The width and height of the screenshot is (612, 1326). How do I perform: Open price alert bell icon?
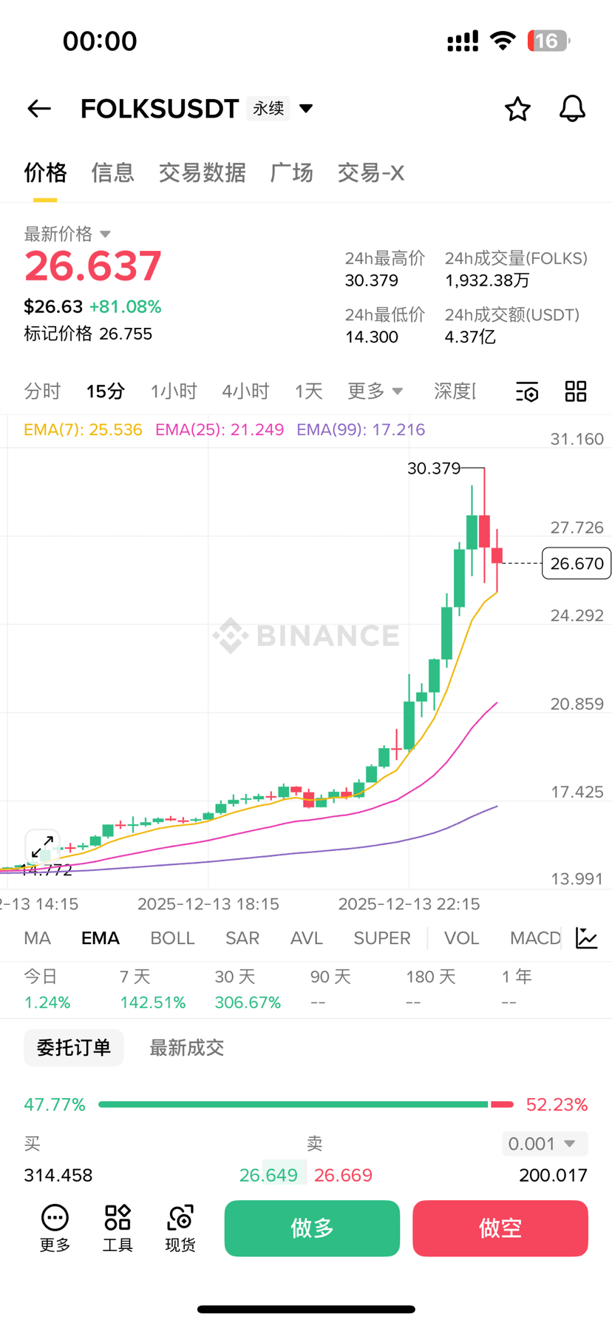572,109
